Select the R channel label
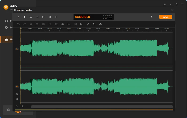Image resolution: width=187 pixels, height=118 pixels. [x=17, y=87]
